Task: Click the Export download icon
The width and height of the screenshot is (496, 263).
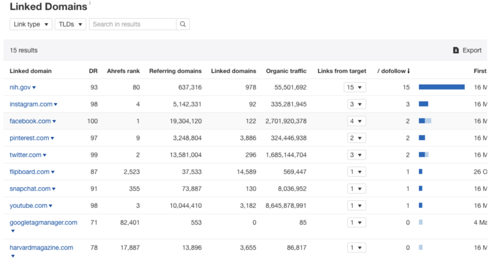Action: (456, 50)
